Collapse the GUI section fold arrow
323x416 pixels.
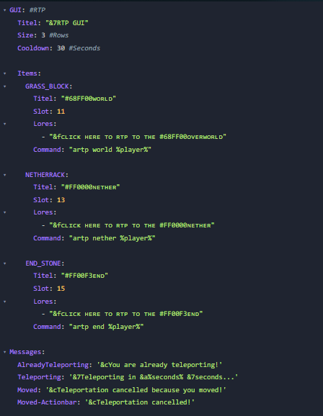pyautogui.click(x=5, y=10)
